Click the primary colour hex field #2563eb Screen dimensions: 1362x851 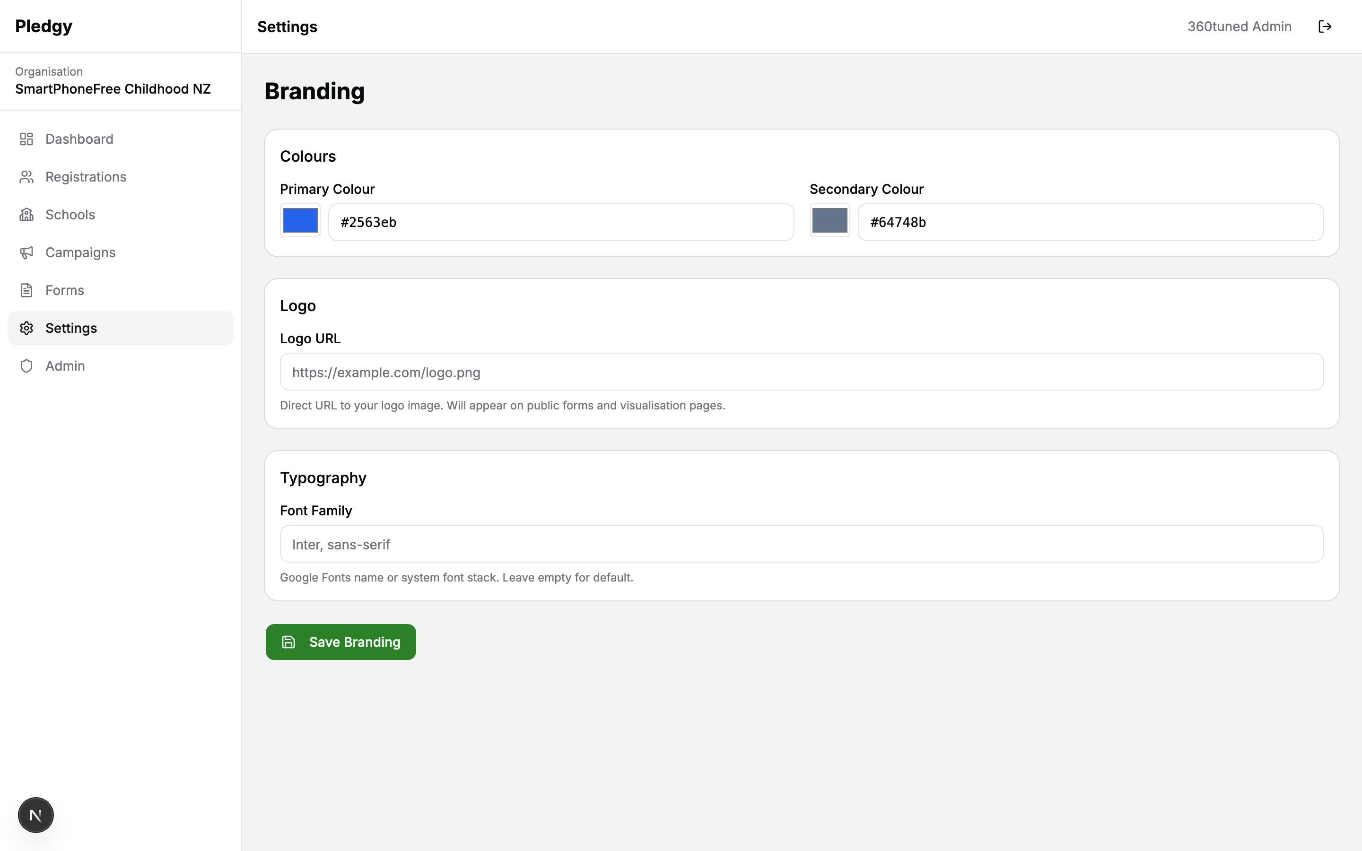tap(561, 222)
